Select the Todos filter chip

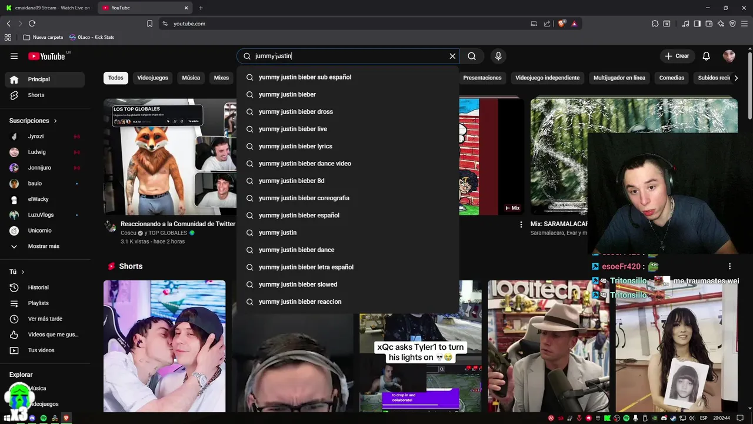116,78
